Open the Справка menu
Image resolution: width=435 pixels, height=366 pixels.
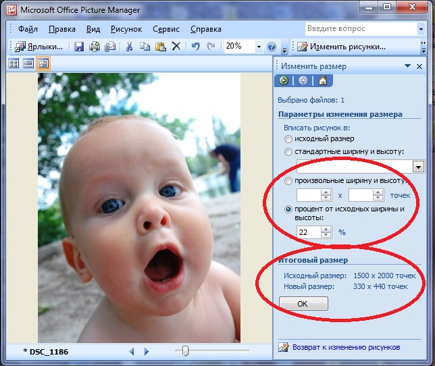pos(206,29)
